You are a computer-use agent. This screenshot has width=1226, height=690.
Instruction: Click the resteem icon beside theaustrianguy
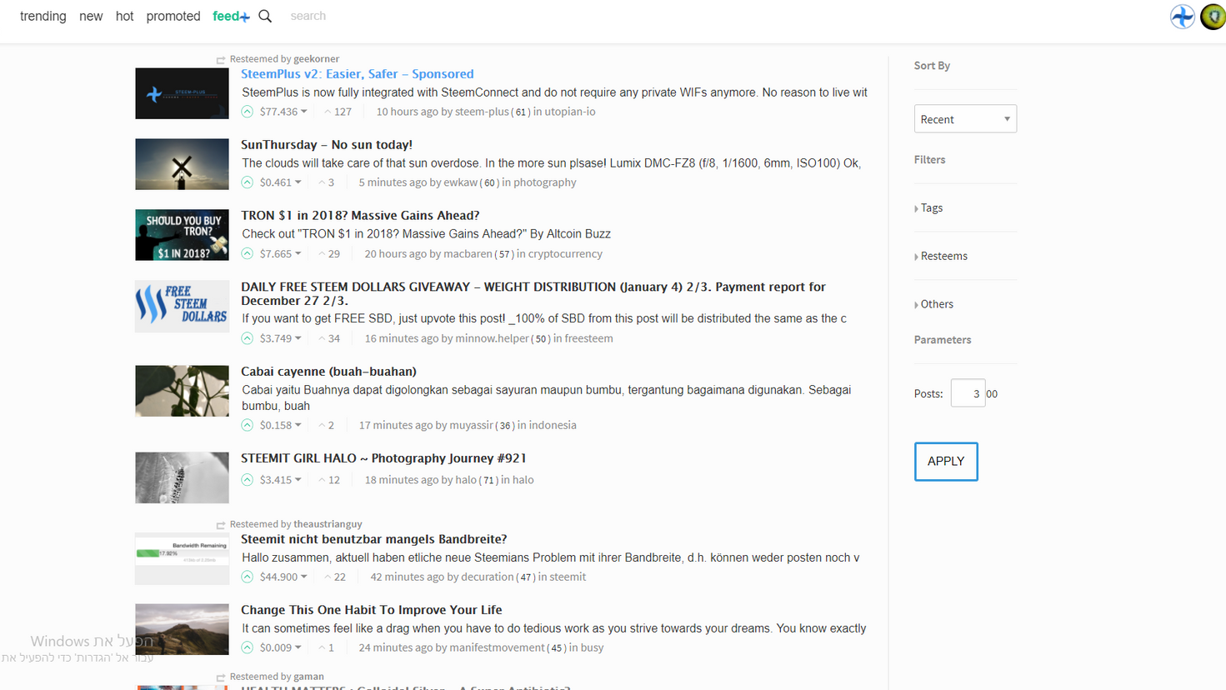[221, 525]
